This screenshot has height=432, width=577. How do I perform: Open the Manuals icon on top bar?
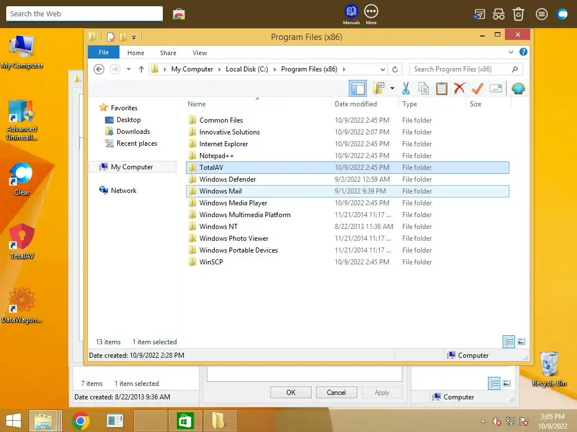[x=351, y=14]
